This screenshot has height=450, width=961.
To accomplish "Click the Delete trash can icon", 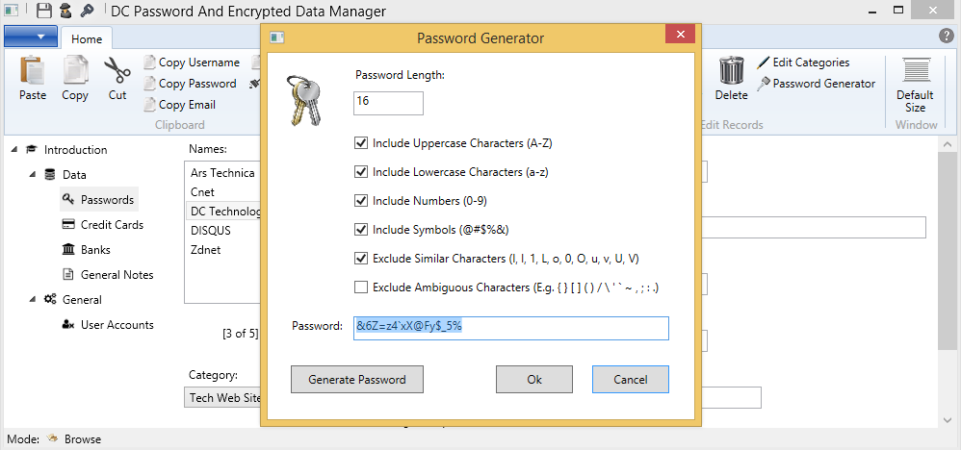I will [732, 71].
